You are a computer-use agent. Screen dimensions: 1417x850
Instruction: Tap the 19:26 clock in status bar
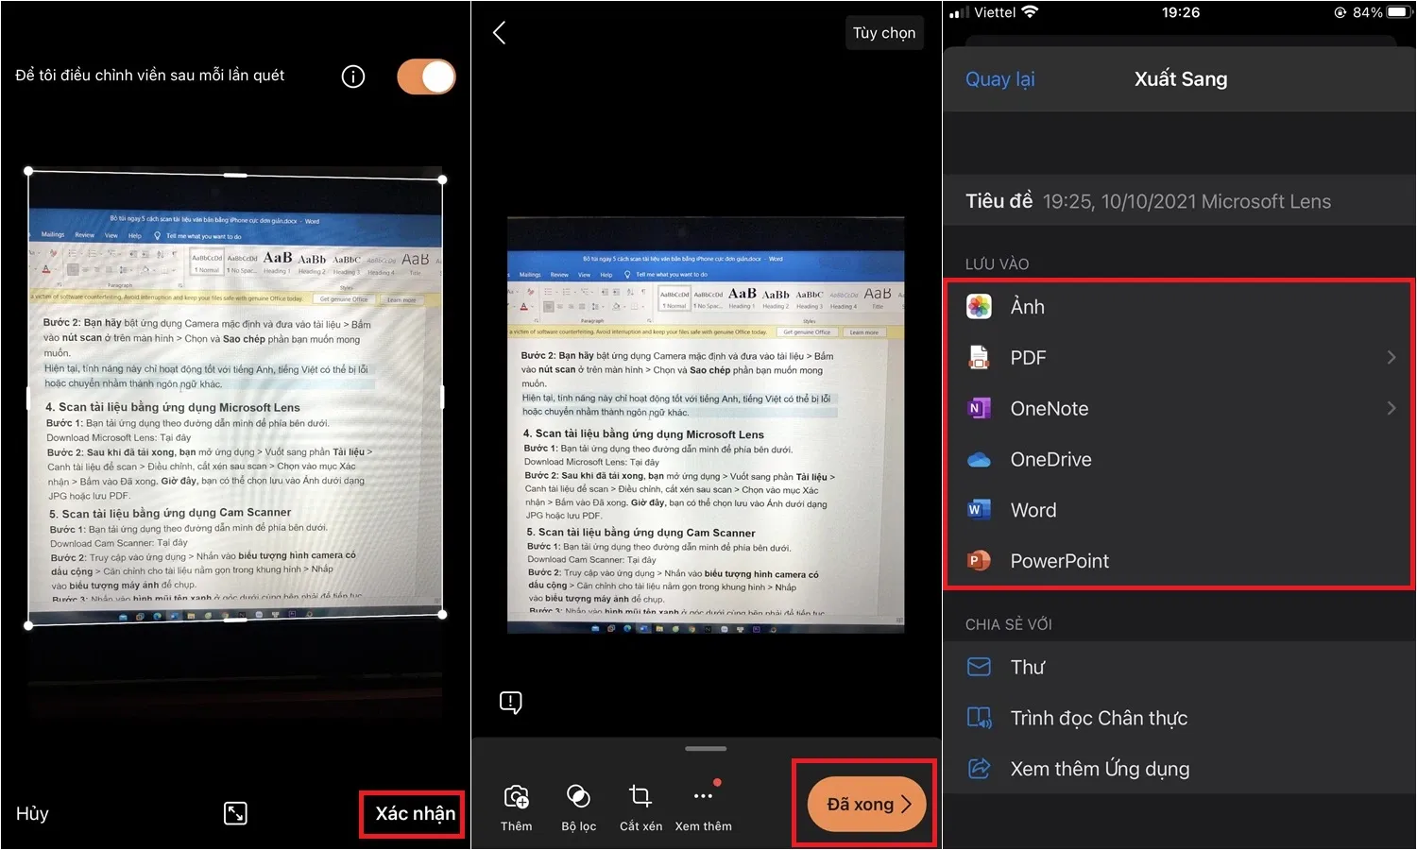[1181, 12]
